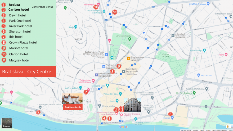Open the Layers map view switcher

(7, 123)
